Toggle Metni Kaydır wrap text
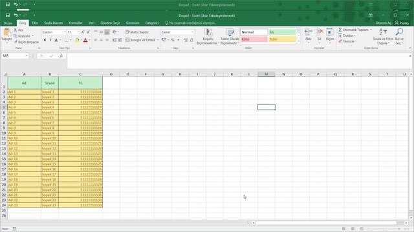The height and width of the screenshot is (232, 414). [137, 32]
